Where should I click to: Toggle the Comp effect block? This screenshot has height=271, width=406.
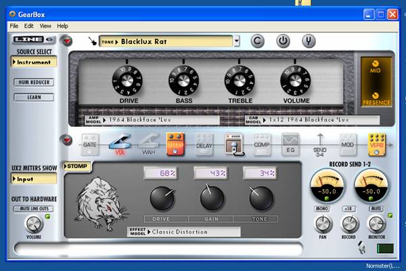pyautogui.click(x=262, y=145)
